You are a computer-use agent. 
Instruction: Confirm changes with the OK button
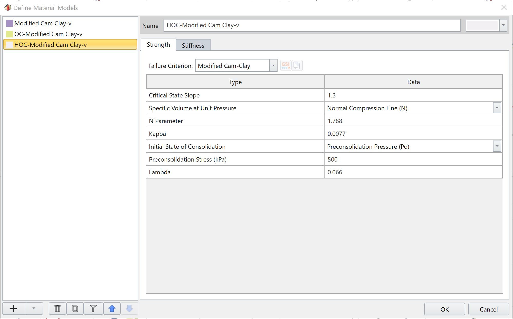tap(444, 309)
